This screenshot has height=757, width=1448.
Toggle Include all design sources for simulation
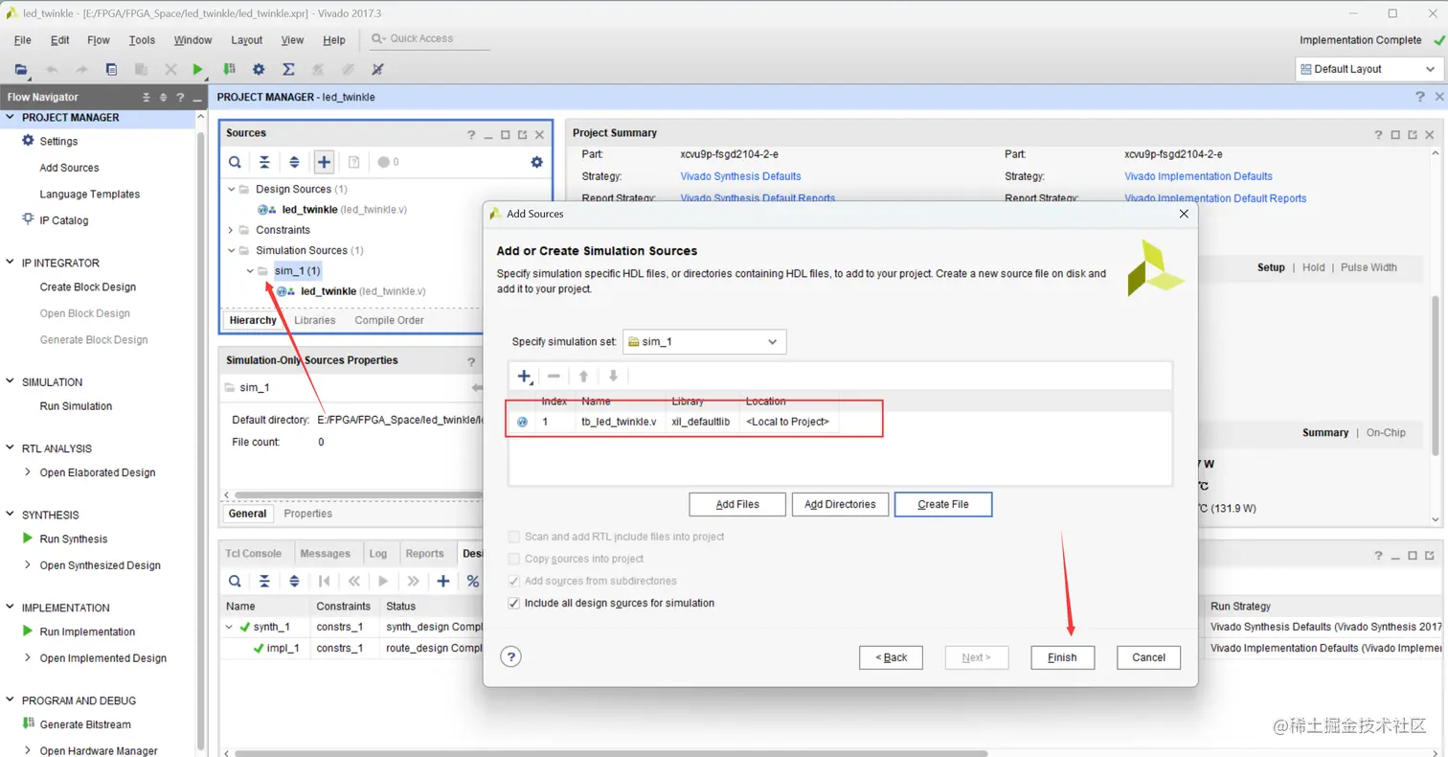pyautogui.click(x=515, y=603)
